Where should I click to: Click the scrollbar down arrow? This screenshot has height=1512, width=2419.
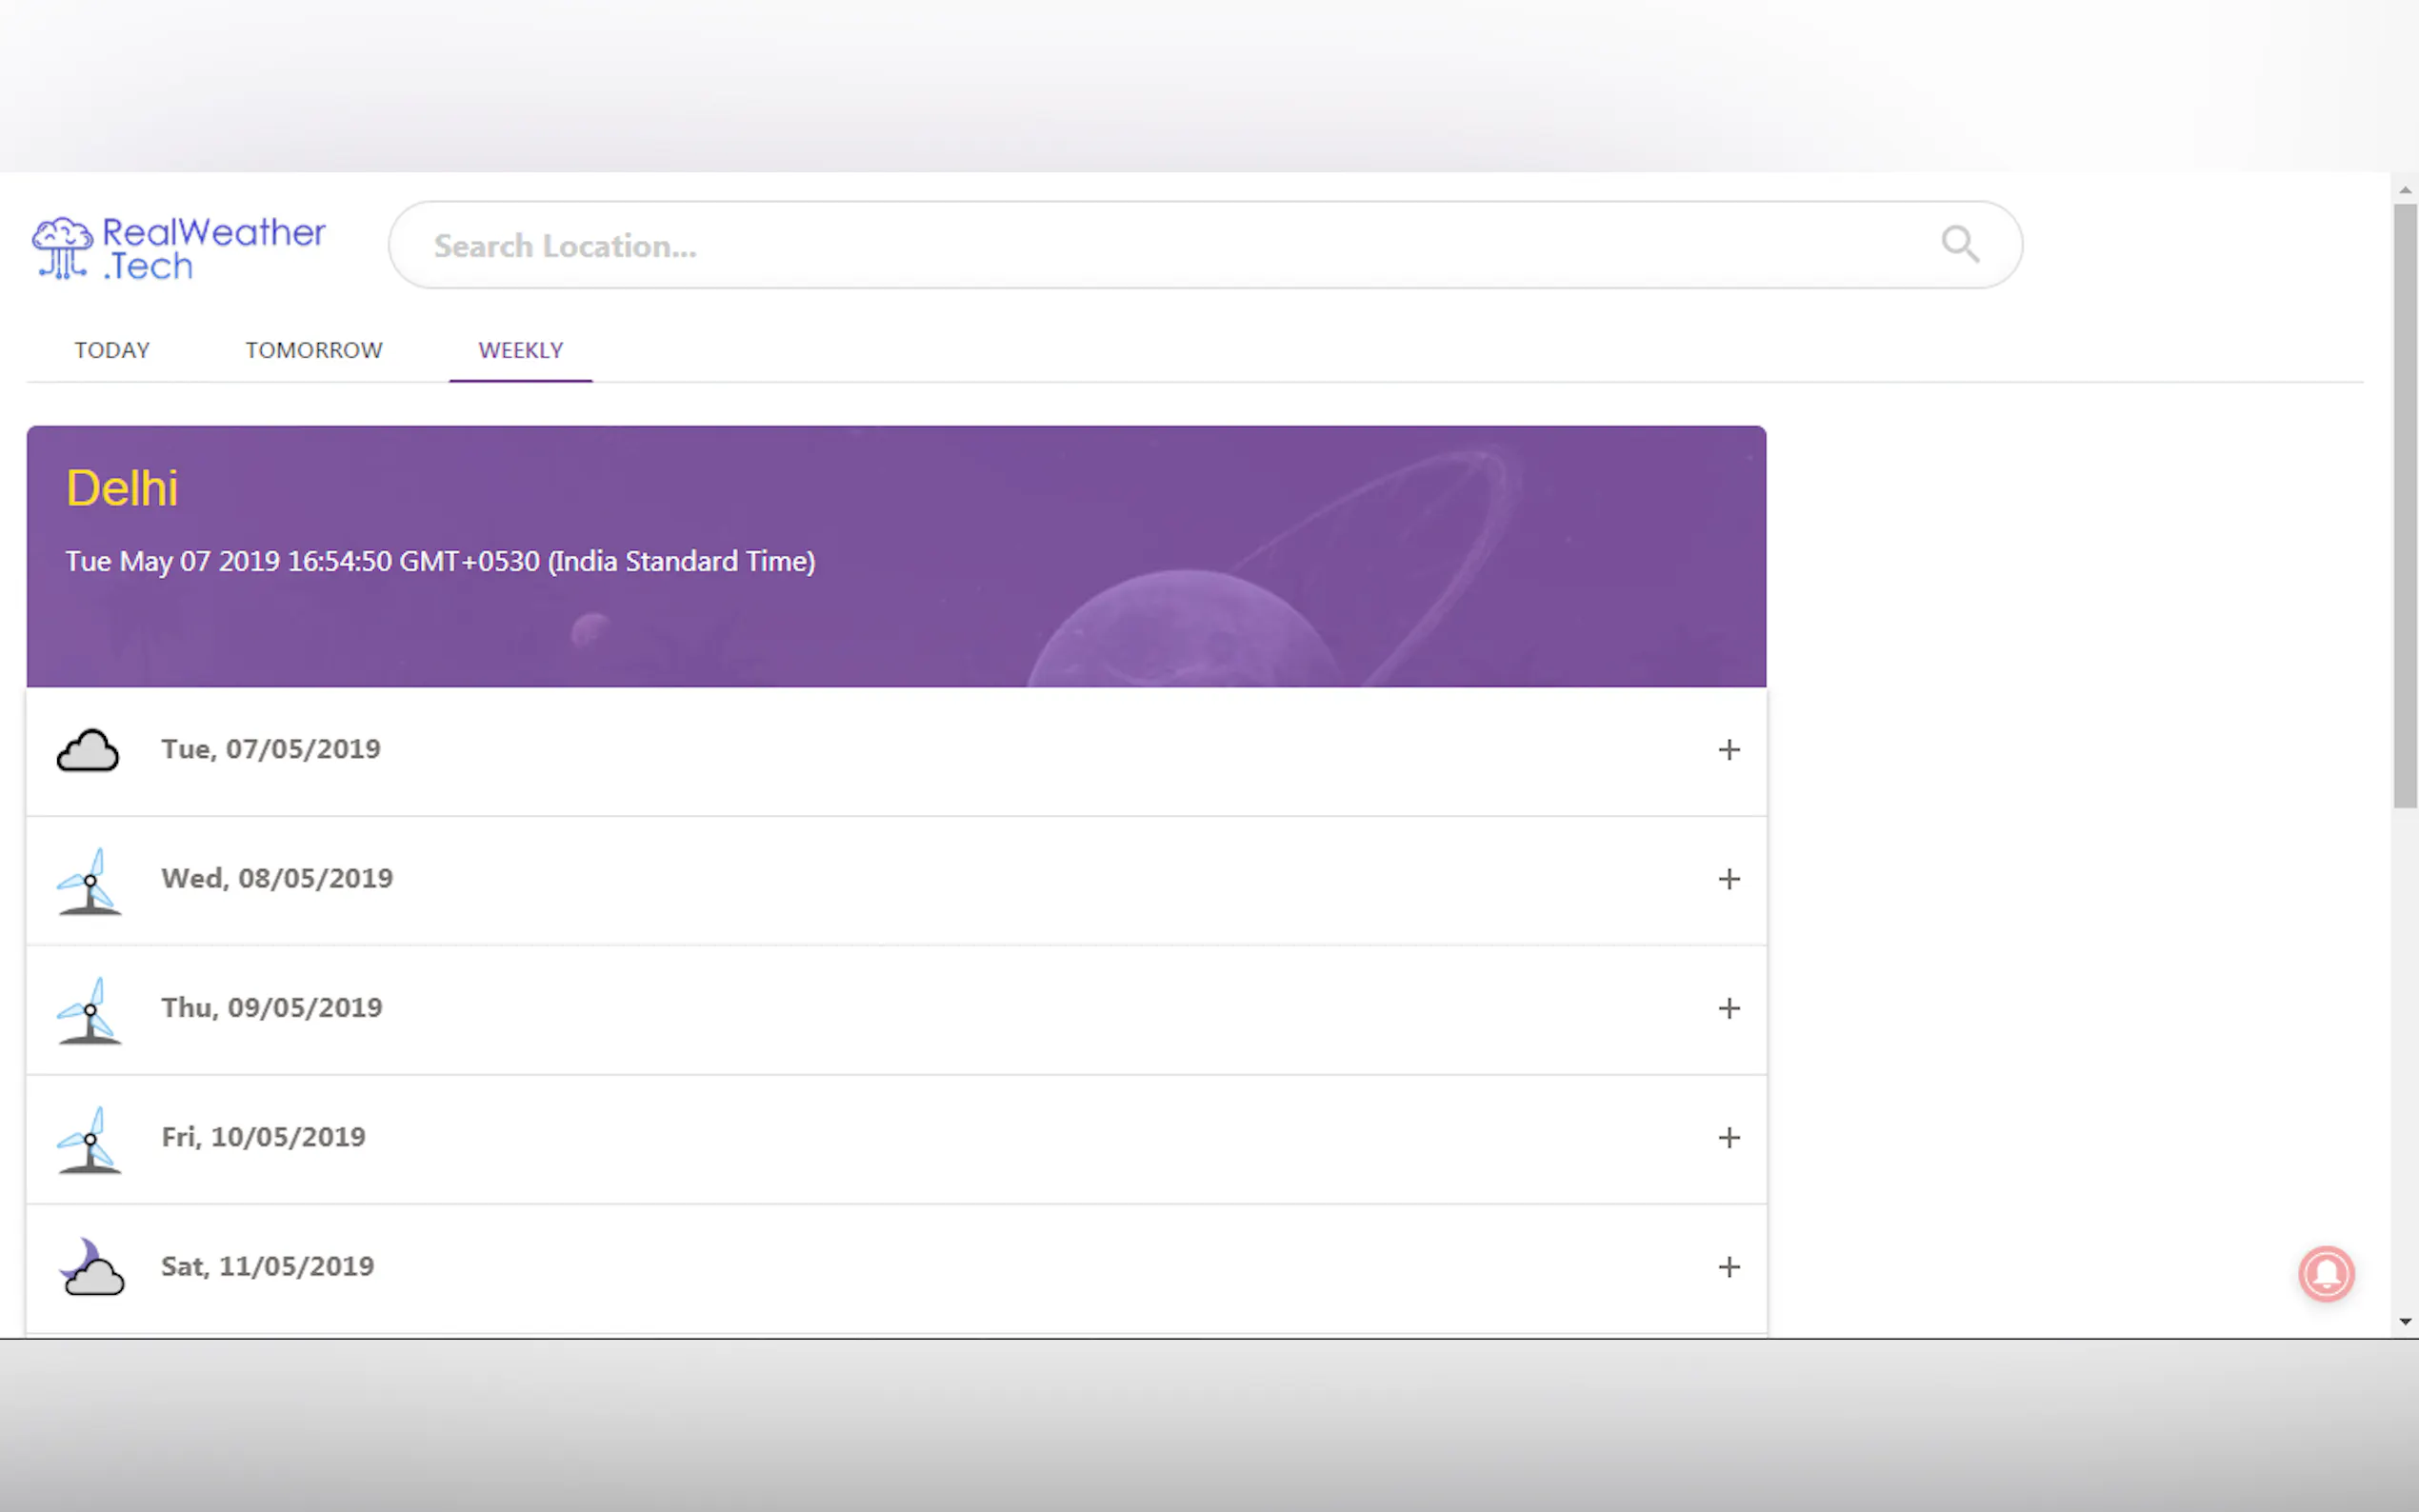tap(2405, 1322)
